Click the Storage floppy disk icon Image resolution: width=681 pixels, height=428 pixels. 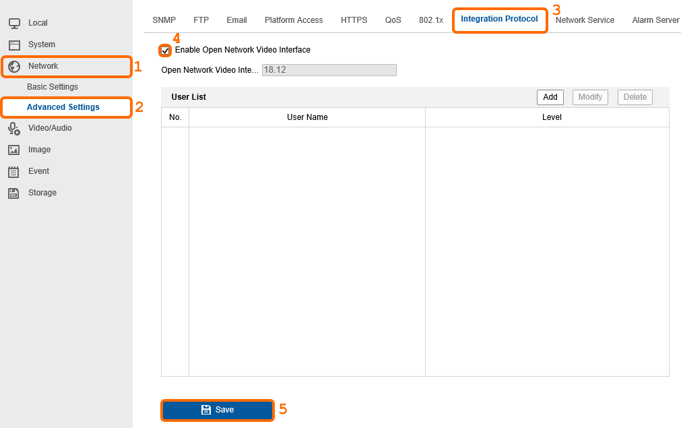pyautogui.click(x=14, y=193)
